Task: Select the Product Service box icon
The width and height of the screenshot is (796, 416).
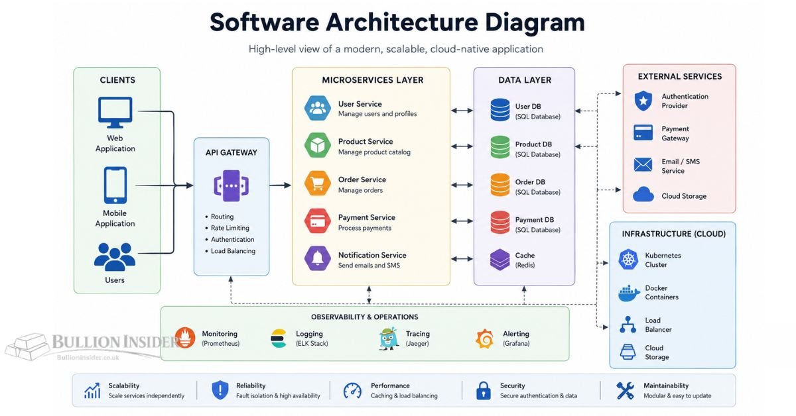Action: pos(318,146)
